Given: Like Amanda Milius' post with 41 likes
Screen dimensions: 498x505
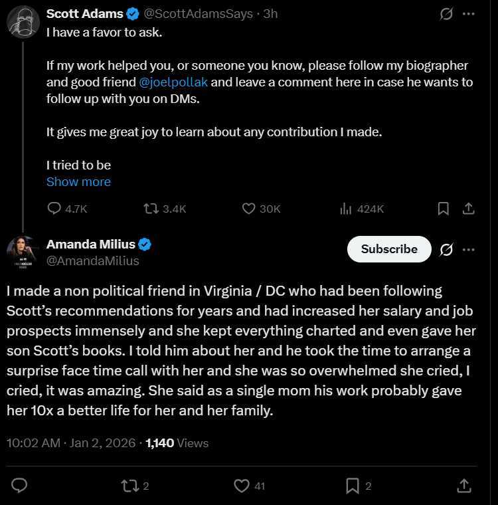Looking at the screenshot, I should point(242,486).
